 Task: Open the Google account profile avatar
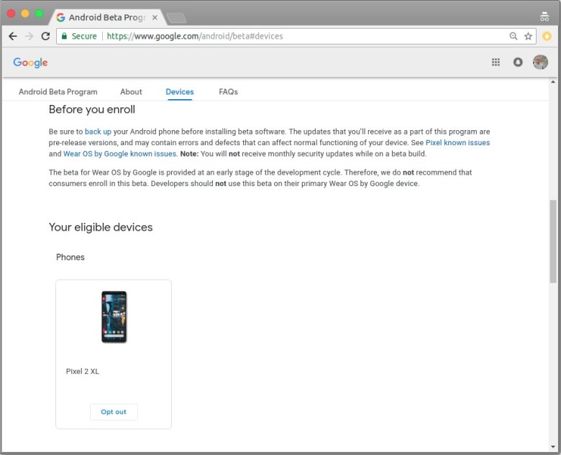[540, 63]
